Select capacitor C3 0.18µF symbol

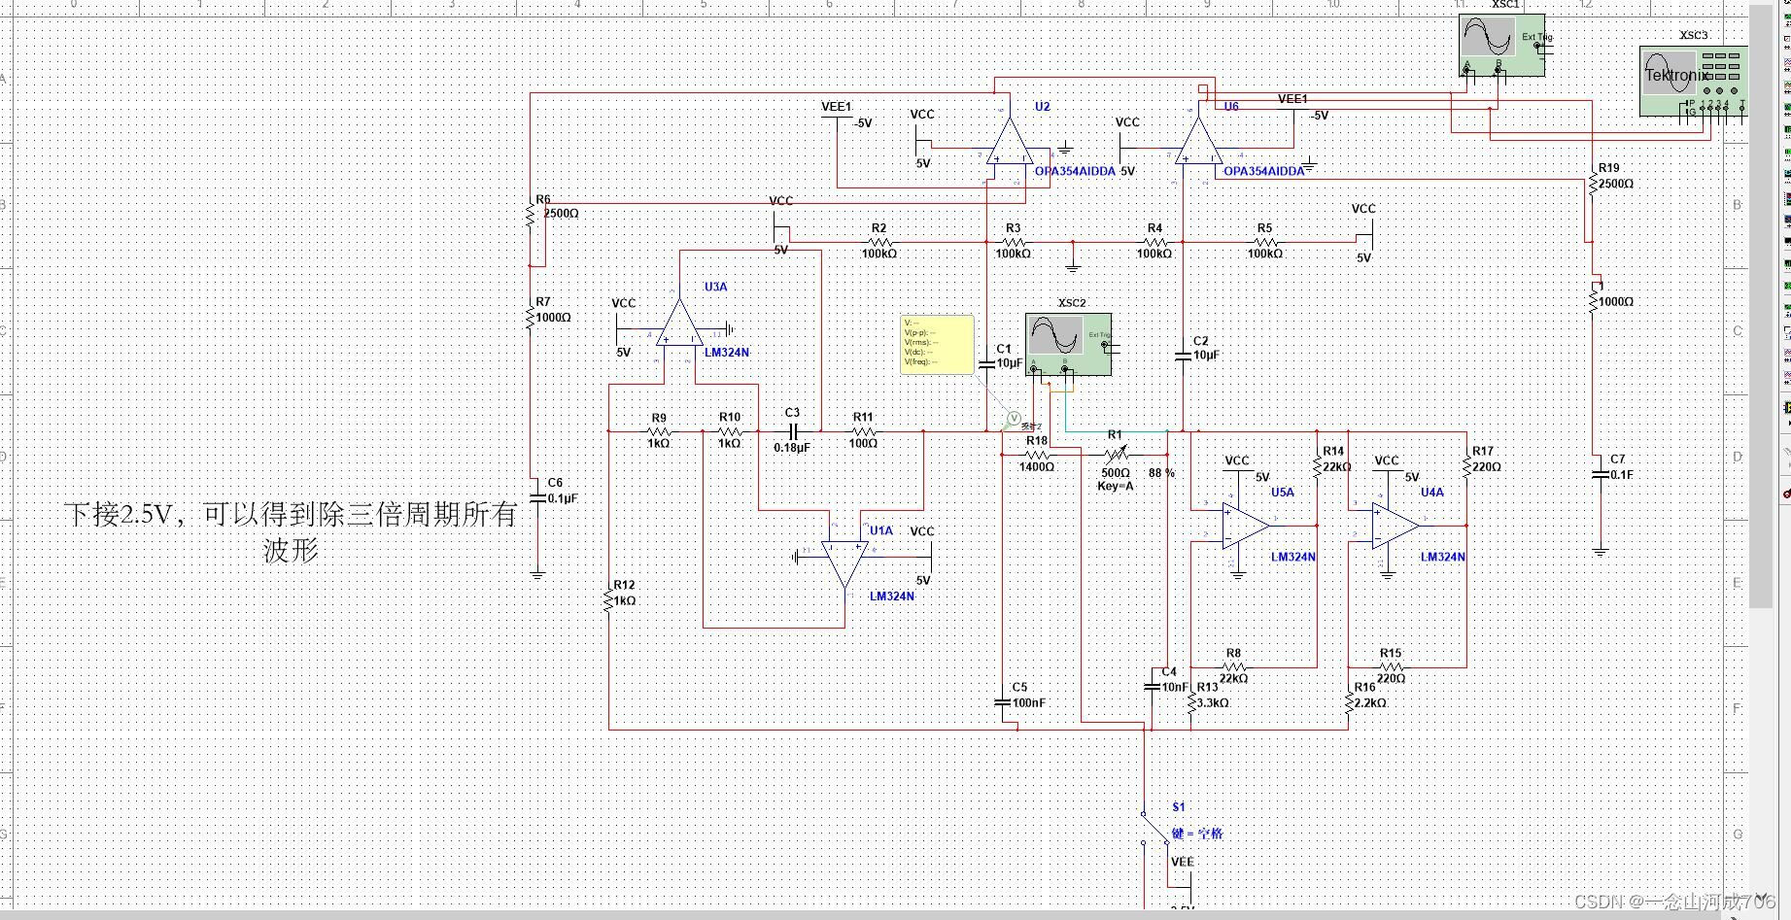[x=792, y=431]
